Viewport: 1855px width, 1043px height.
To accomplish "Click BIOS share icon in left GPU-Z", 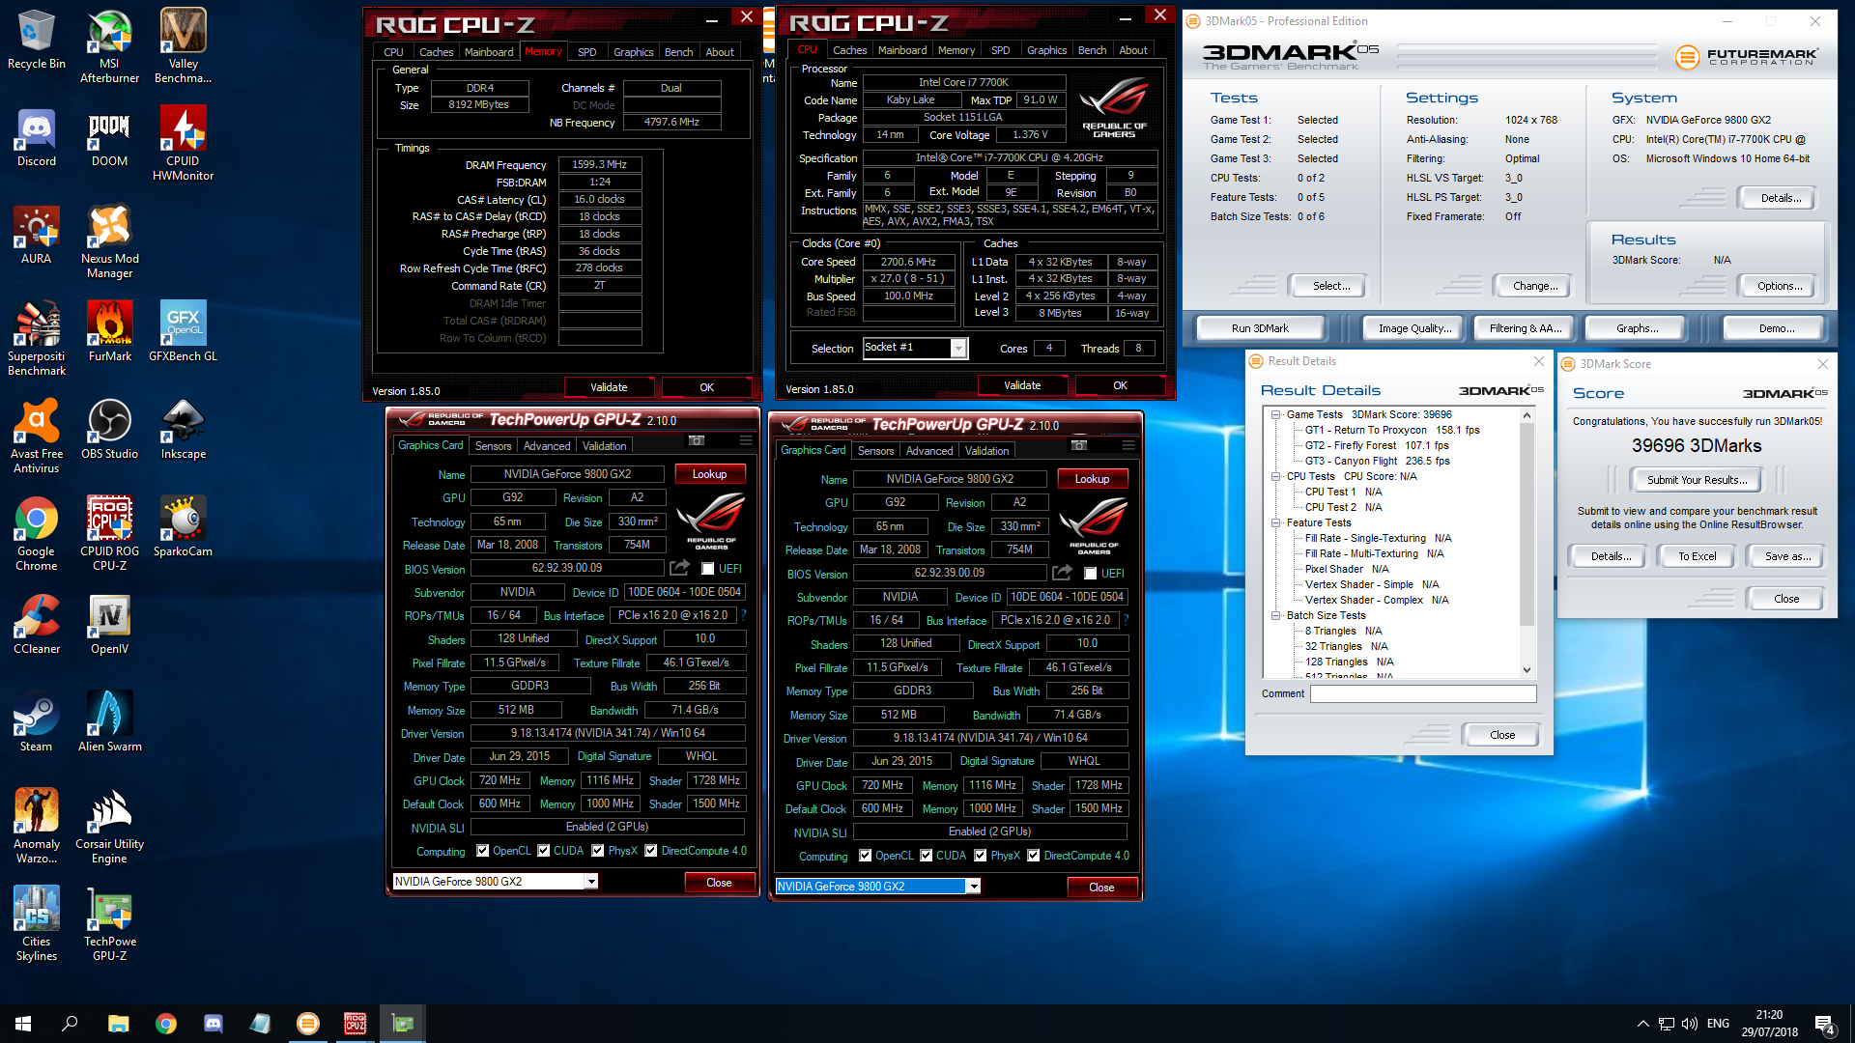I will coord(679,568).
